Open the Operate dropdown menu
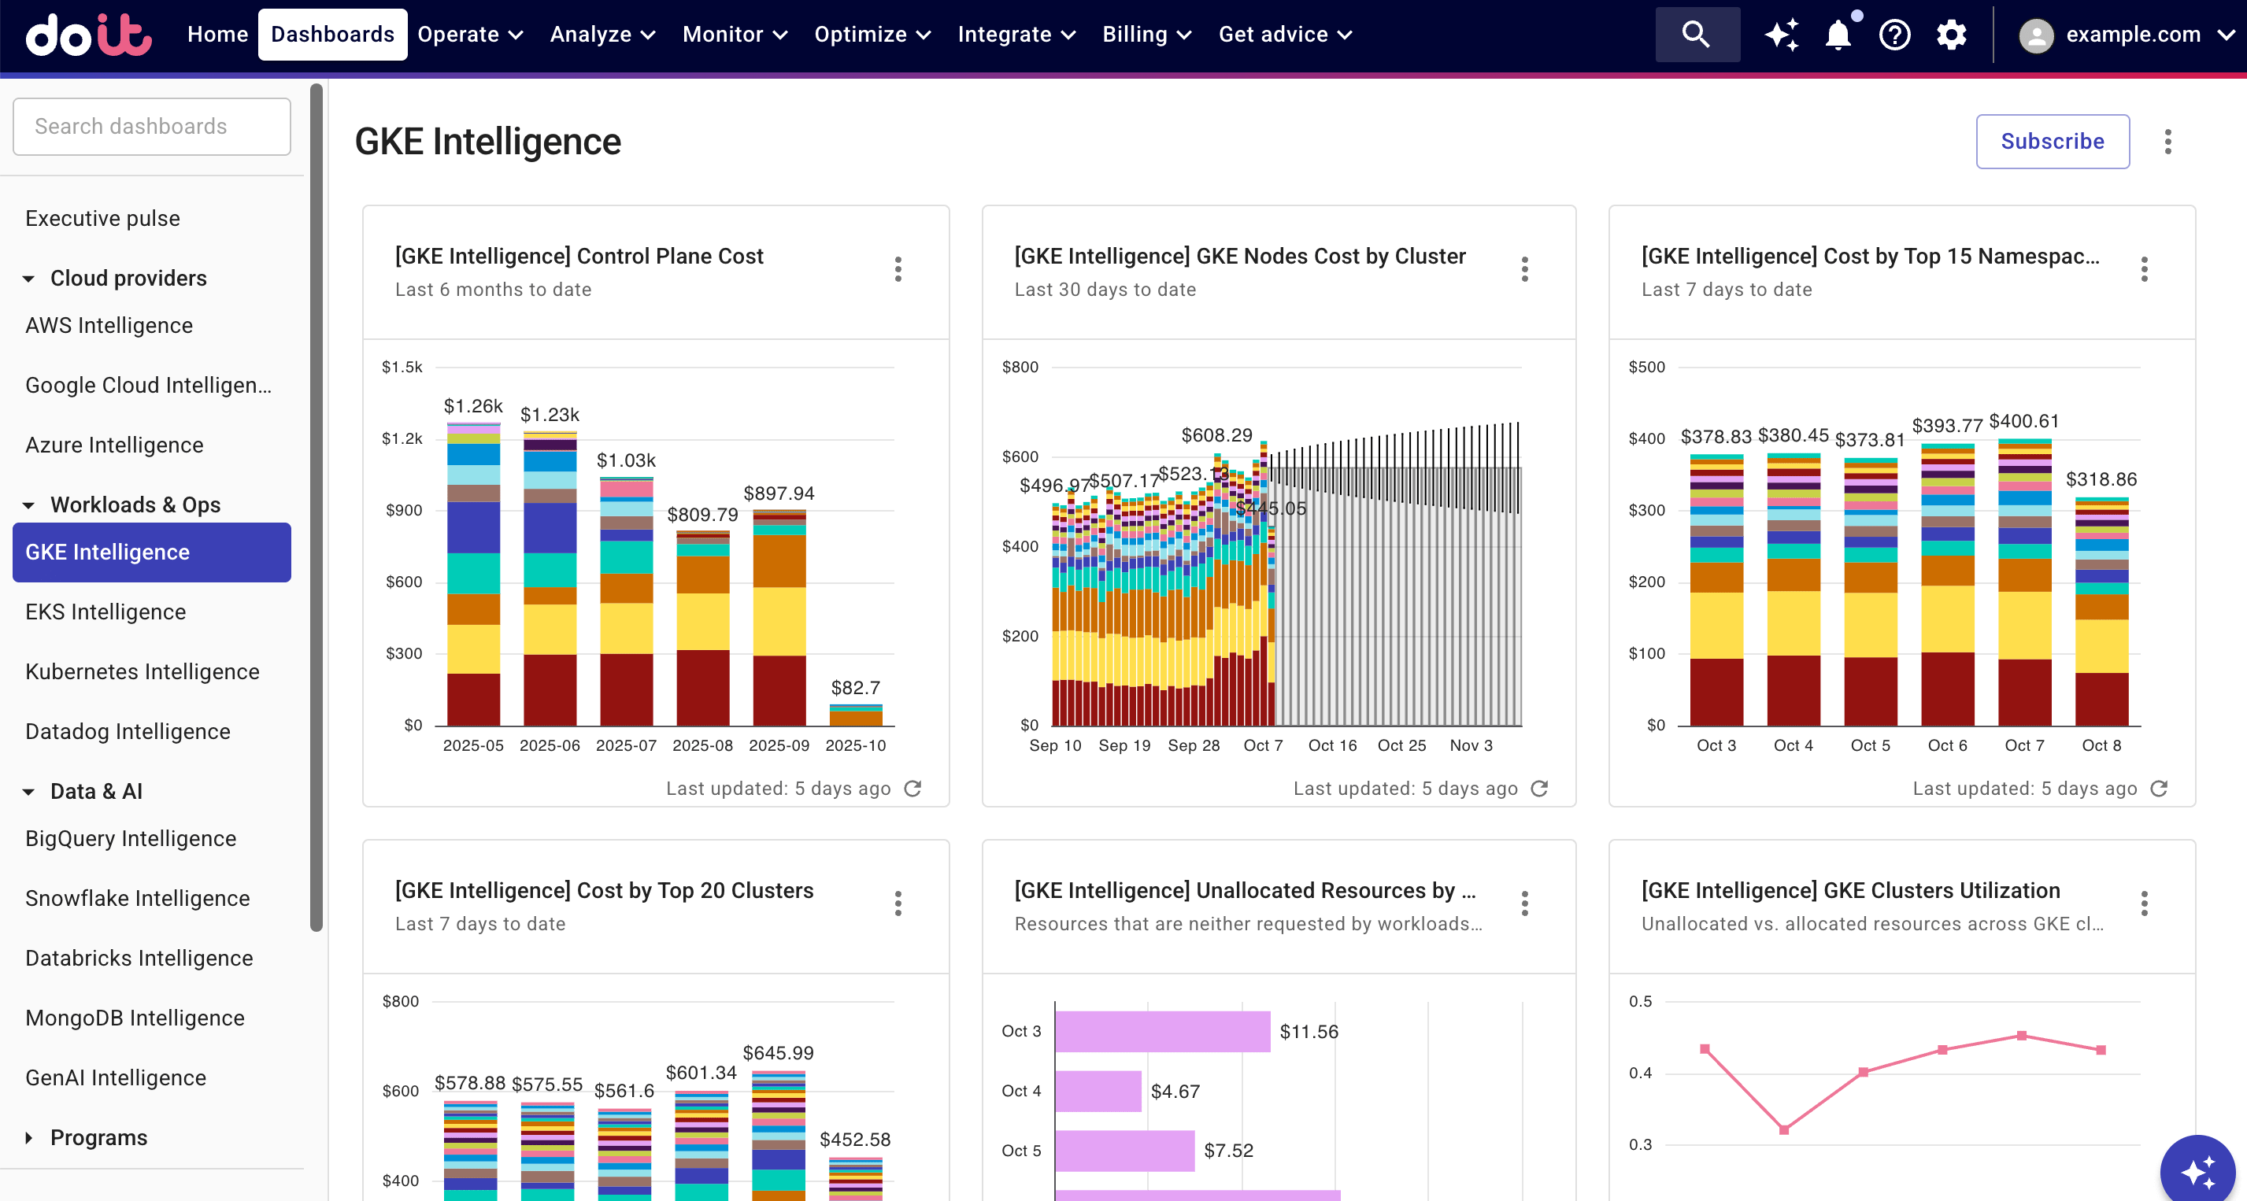This screenshot has width=2247, height=1201. click(469, 34)
